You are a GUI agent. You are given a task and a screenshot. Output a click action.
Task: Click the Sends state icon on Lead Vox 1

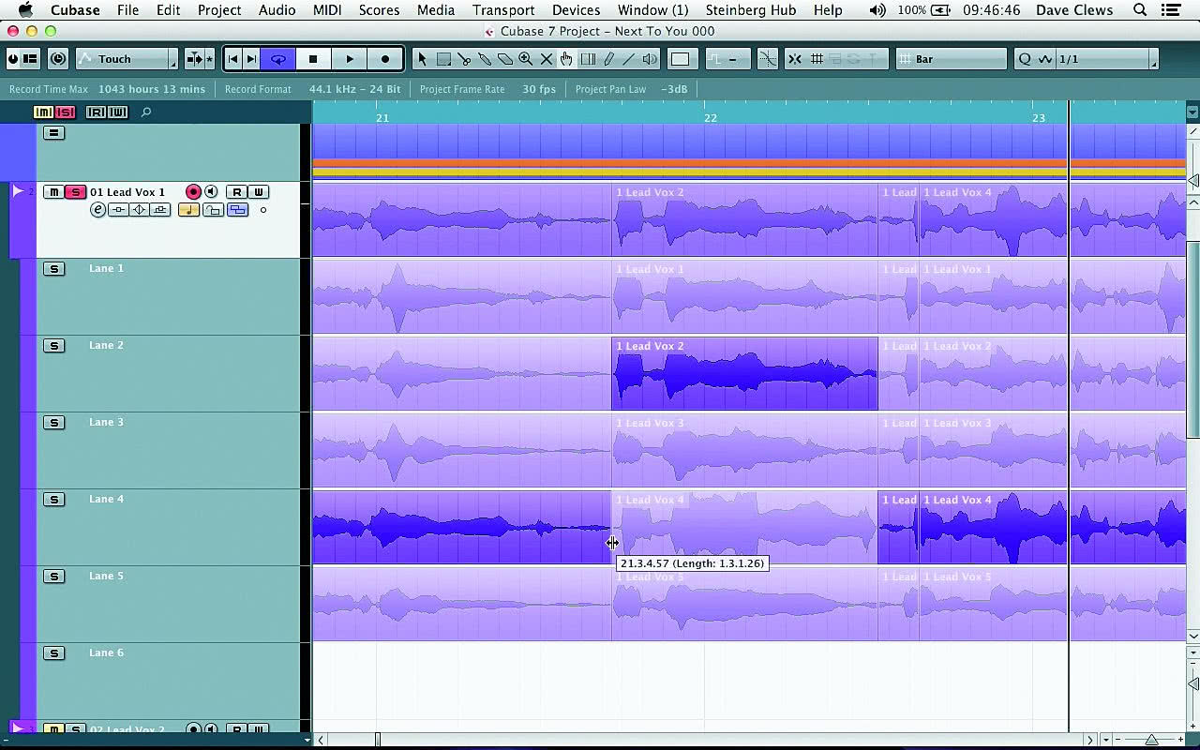coord(139,210)
